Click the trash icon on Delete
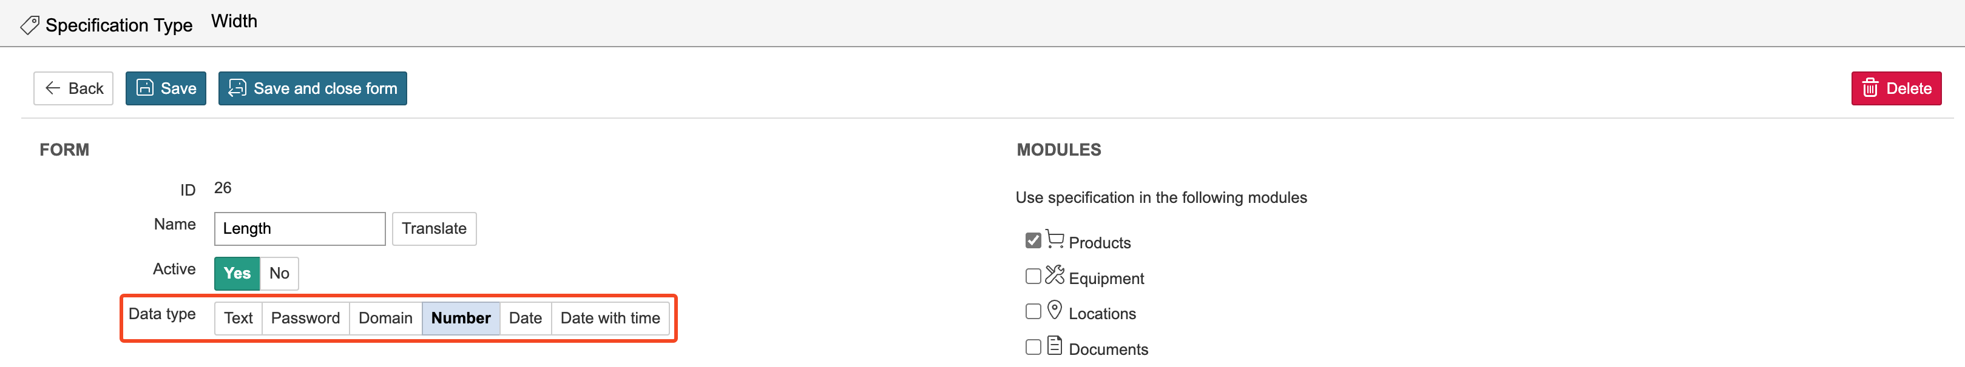The image size is (1965, 367). coord(1870,88)
